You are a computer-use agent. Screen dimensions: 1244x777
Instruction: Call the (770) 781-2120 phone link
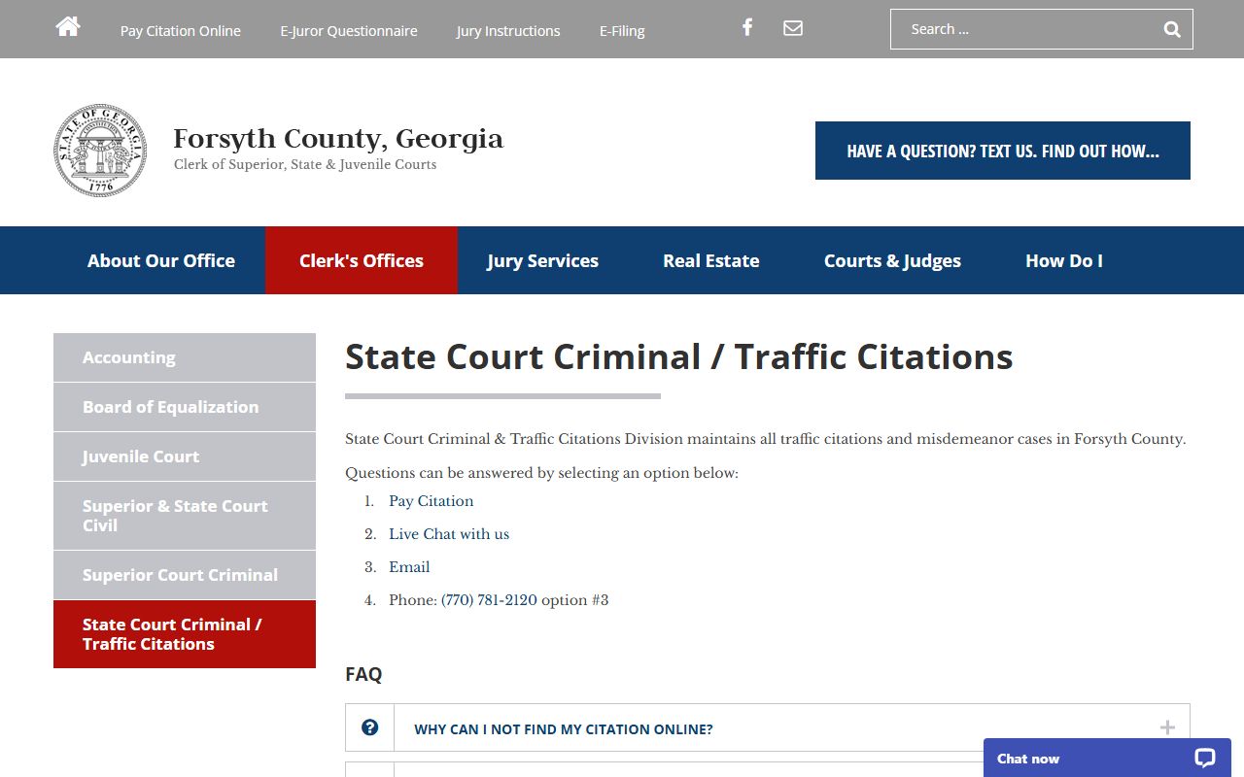[489, 600]
